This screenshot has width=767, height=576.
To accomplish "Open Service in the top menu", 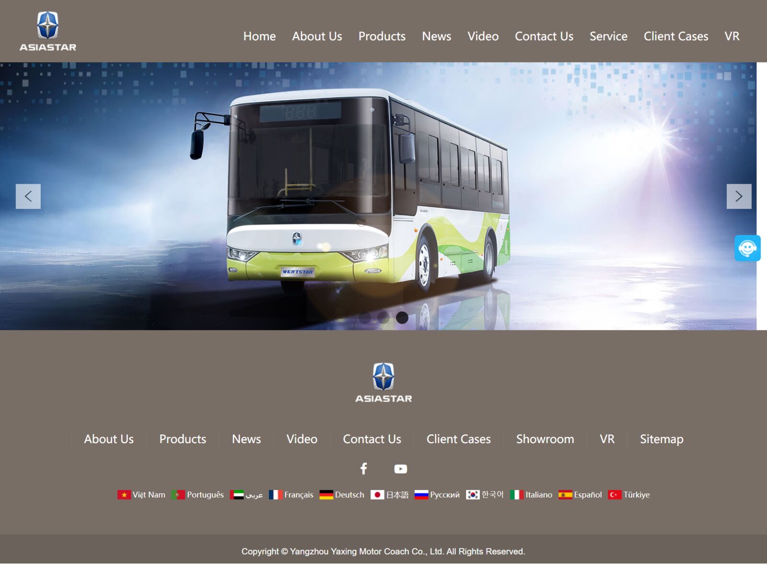I will [x=608, y=36].
